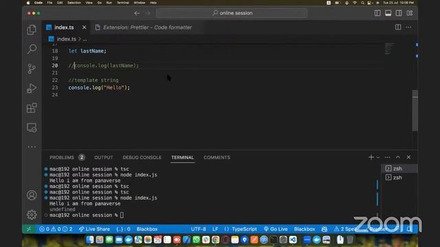Open the Terminal menu in menu bar
The width and height of the screenshot is (440, 247).
pyautogui.click(x=122, y=3)
